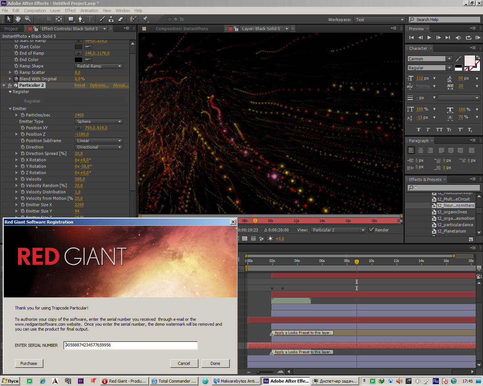Uncheck the Render checkbox
The height and width of the screenshot is (386, 483).
click(x=371, y=230)
